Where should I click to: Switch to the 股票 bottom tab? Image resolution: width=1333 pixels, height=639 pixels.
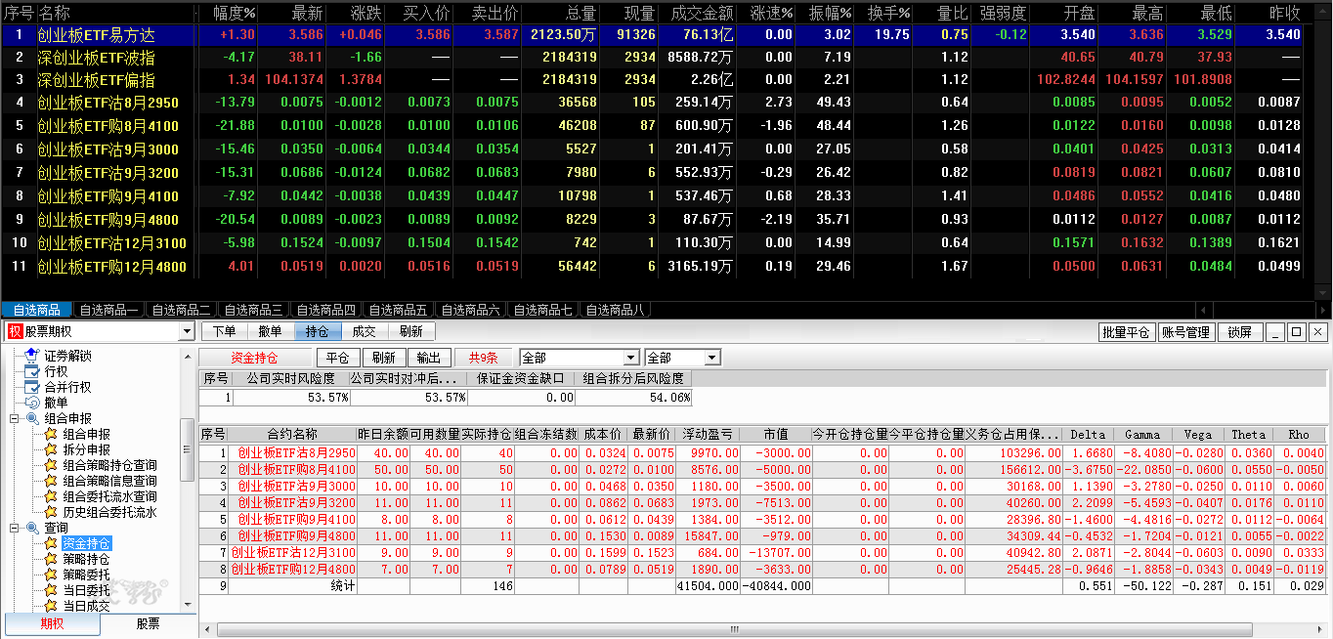tap(148, 624)
